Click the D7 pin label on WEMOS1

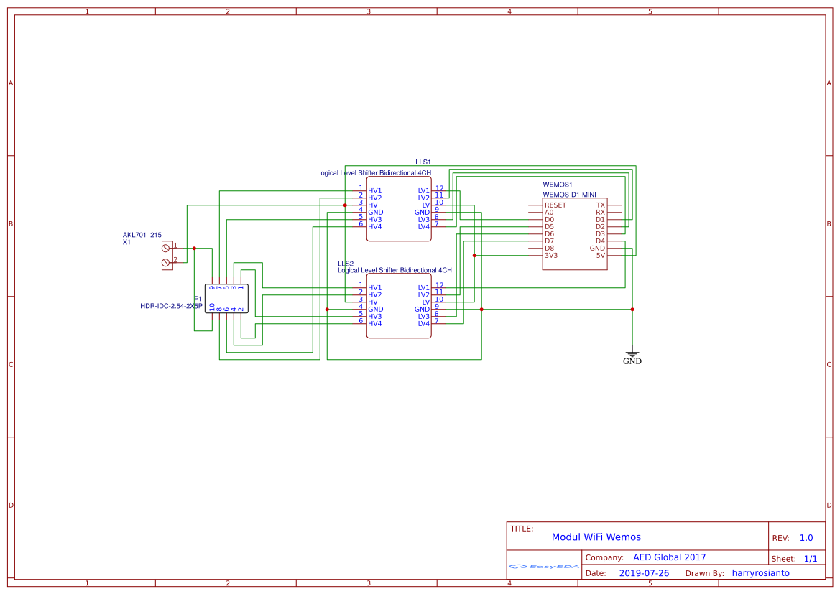point(550,241)
